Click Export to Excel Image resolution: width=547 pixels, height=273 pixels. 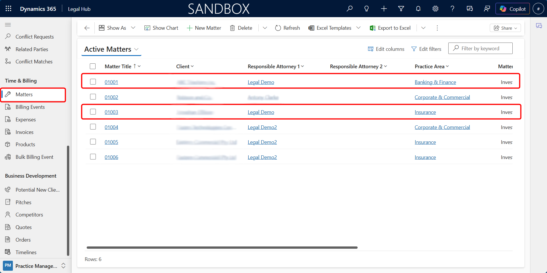pyautogui.click(x=390, y=28)
